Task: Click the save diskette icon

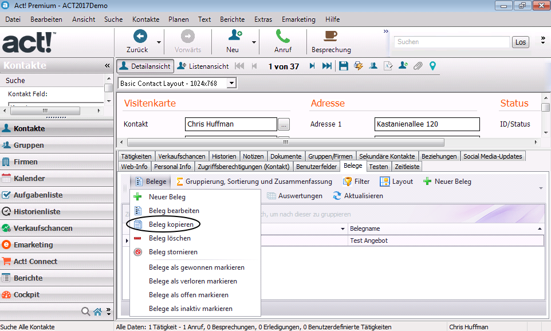Action: [343, 66]
